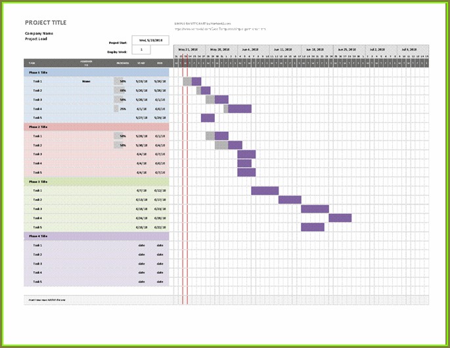The height and width of the screenshot is (348, 450).
Task: Select Phase 2 Task 4 end date 6/6/18
Action: tap(160, 163)
